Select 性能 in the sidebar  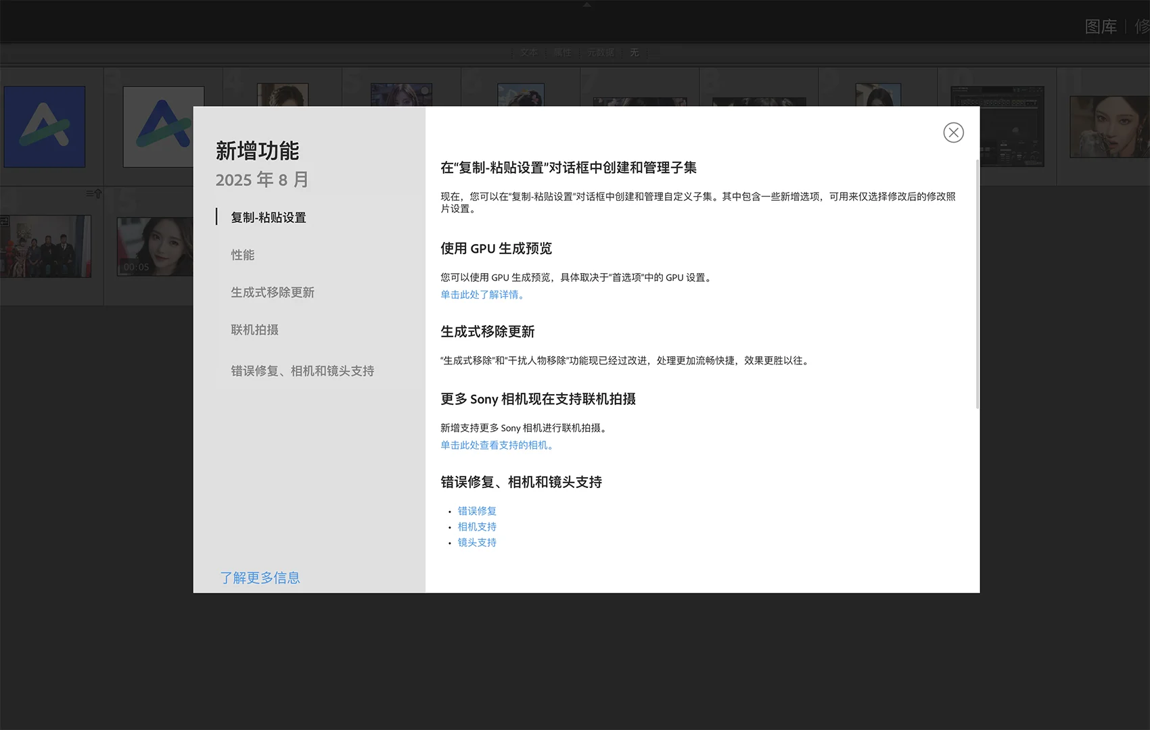[243, 255]
